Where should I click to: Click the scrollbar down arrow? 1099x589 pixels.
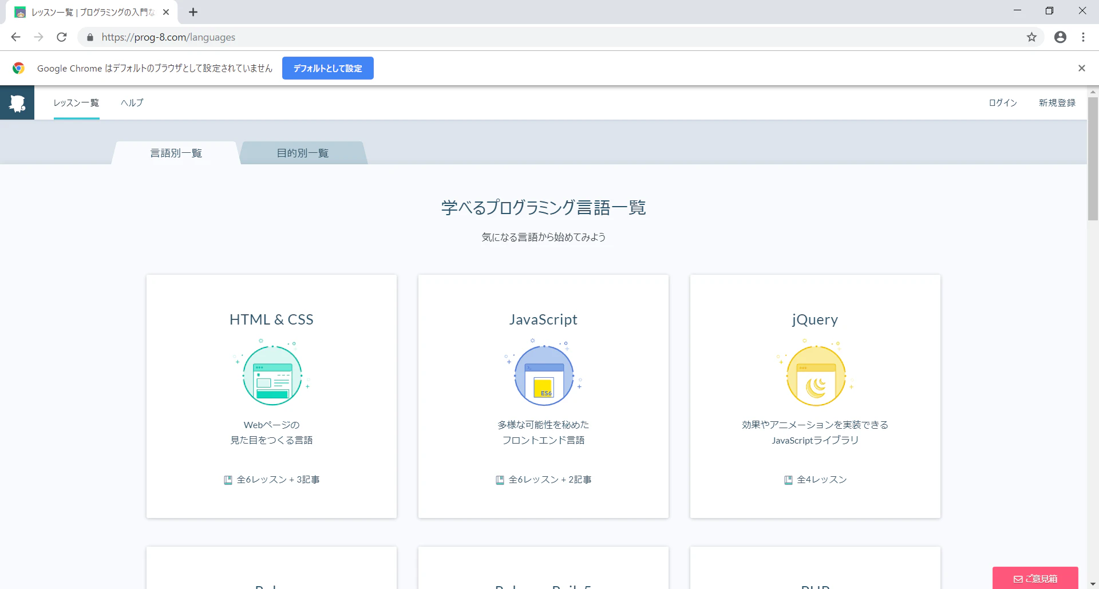tap(1093, 584)
